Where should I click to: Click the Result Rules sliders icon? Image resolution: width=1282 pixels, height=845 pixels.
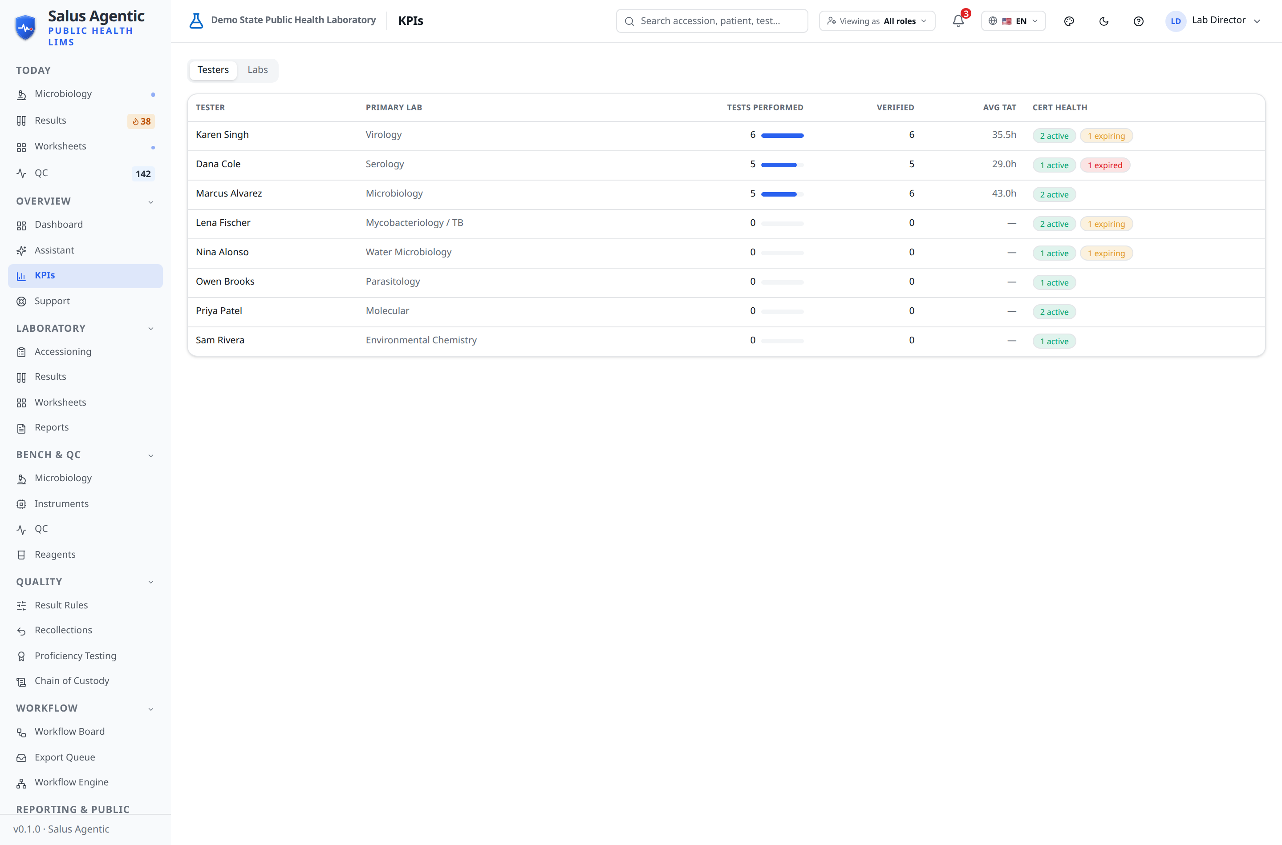(21, 606)
